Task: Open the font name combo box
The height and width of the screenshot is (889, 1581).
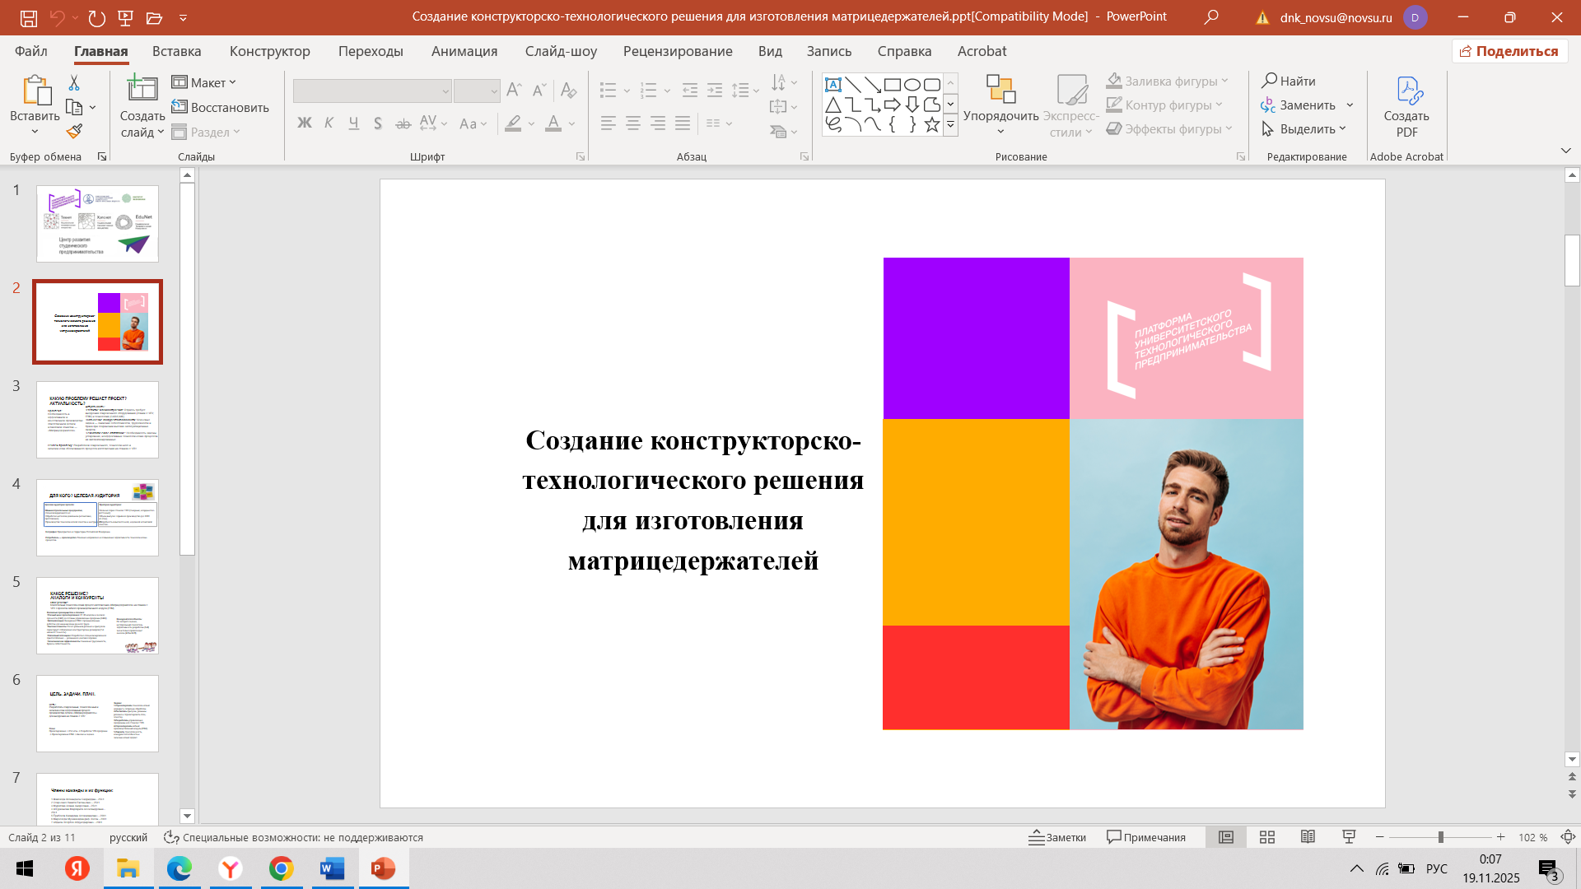Action: pos(372,91)
